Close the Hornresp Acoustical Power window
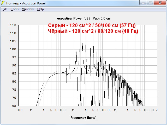Image resolution: width=167 pixels, height=125 pixels. 160,3
